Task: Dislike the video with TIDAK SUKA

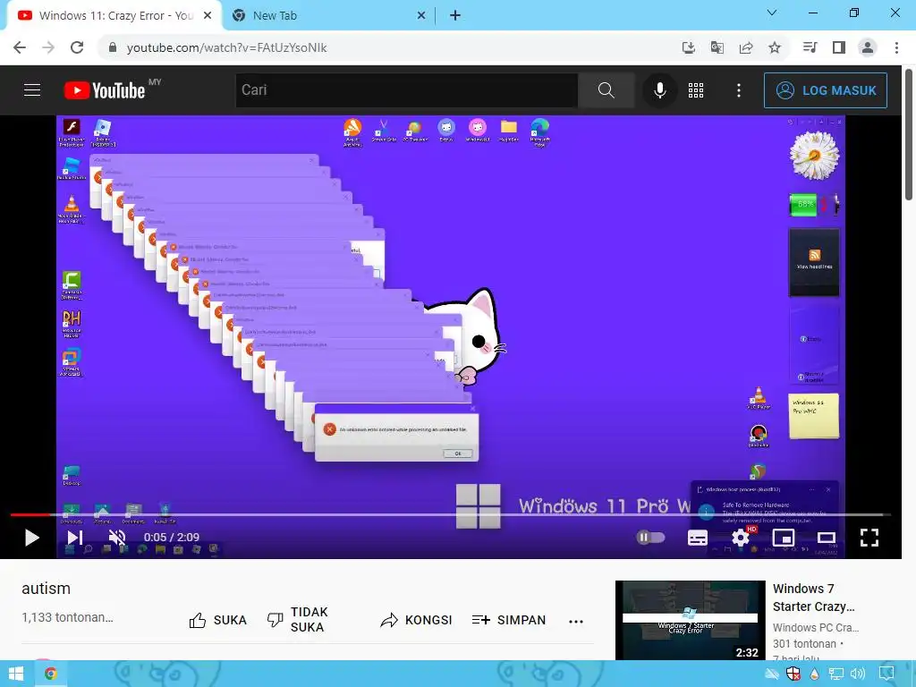Action: tap(298, 619)
